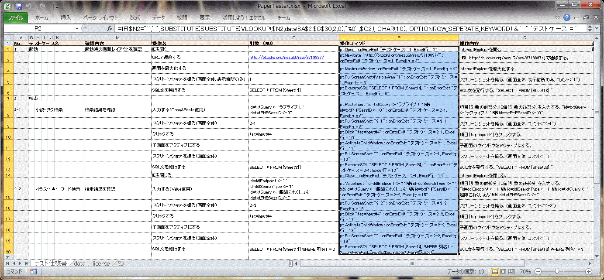Click cell containing イラスト・キーワード検索

[58, 189]
